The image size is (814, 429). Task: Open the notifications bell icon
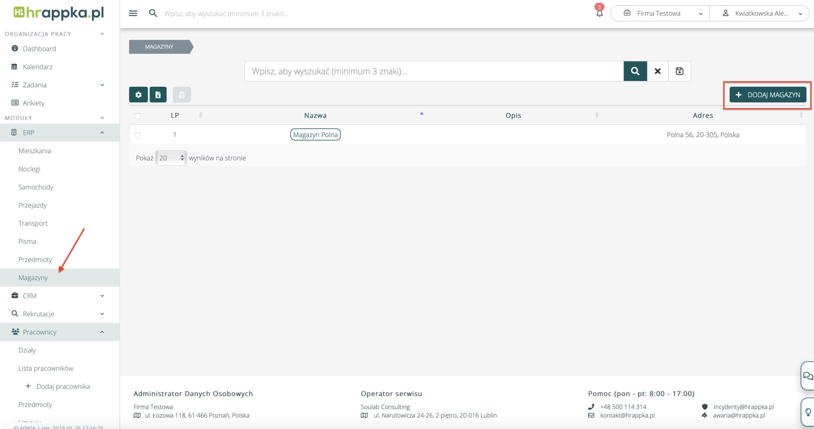599,13
